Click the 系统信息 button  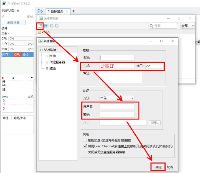[x=14, y=22]
